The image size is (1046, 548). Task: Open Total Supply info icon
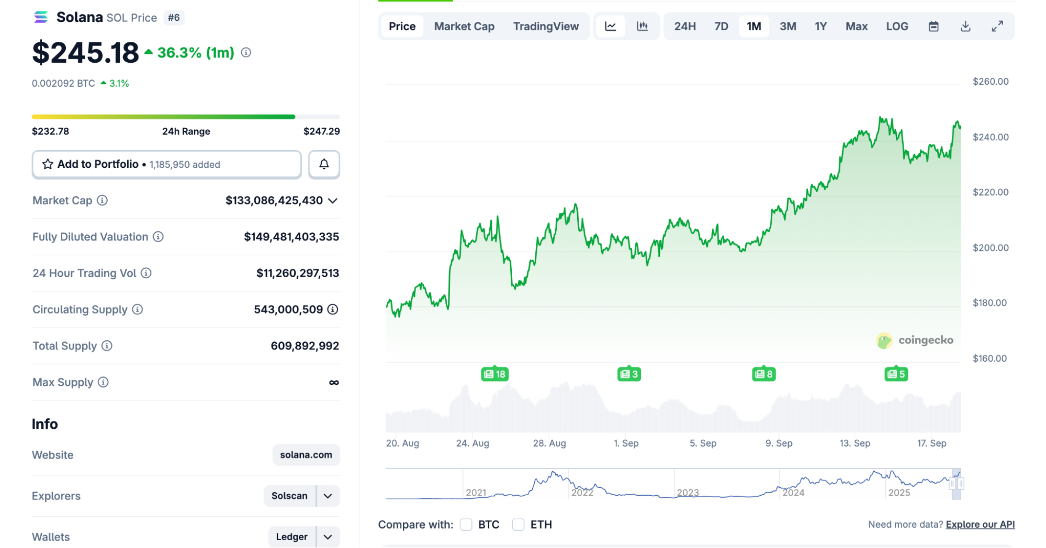click(107, 346)
